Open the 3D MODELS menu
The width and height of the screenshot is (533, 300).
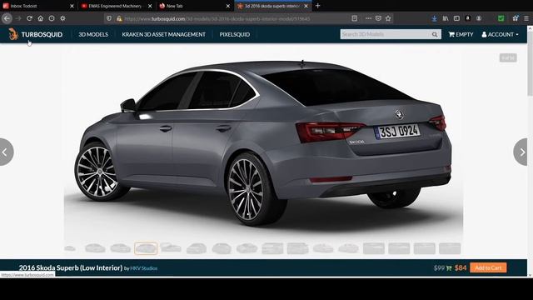tap(93, 34)
